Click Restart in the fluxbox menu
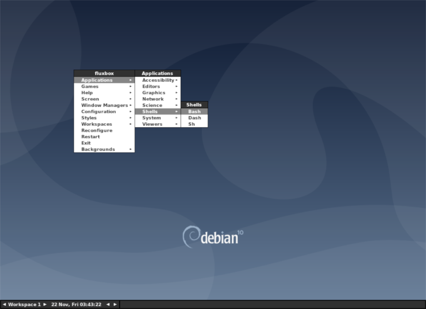Image resolution: width=426 pixels, height=309 pixels. [x=94, y=136]
